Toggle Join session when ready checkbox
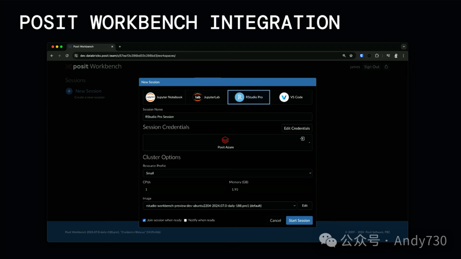The height and width of the screenshot is (259, 461). (x=144, y=220)
